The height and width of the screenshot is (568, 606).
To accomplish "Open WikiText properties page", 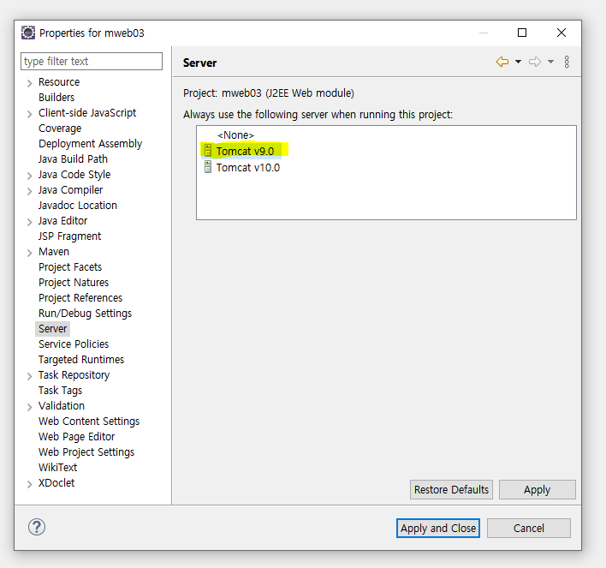I will tap(57, 468).
